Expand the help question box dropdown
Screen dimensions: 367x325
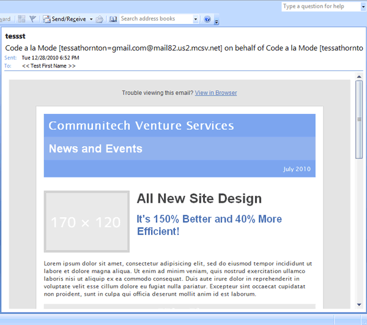pyautogui.click(x=363, y=7)
